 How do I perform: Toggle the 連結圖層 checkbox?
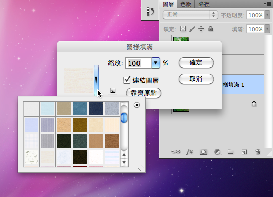127,80
